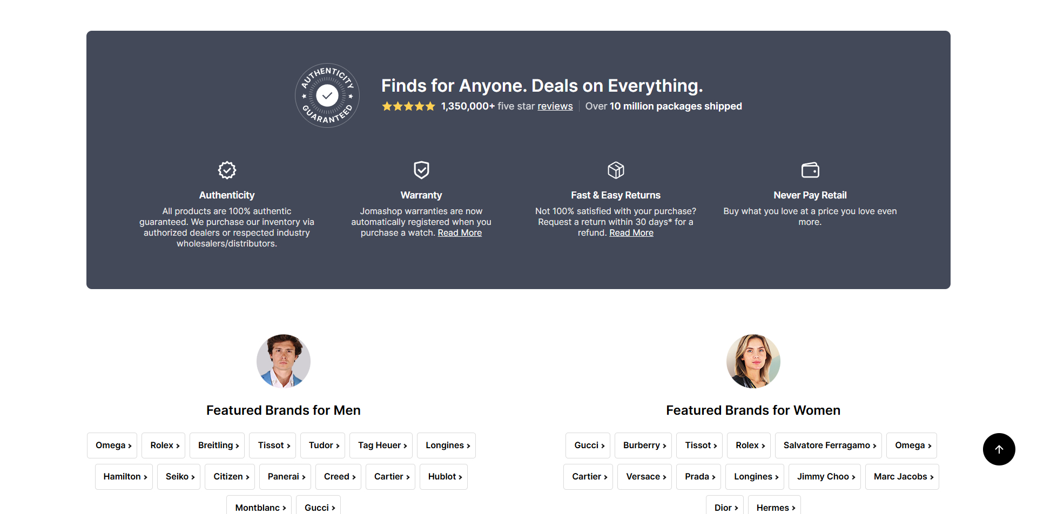Select Salvatore Ferragamo brand chip
Viewport: 1037px width, 514px height.
click(829, 446)
